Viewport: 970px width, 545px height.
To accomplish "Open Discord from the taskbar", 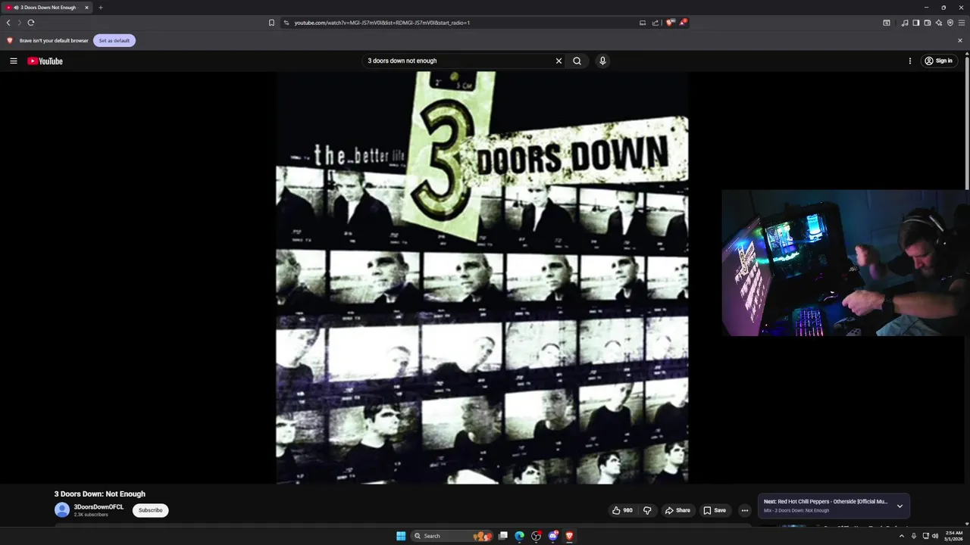I will (553, 536).
